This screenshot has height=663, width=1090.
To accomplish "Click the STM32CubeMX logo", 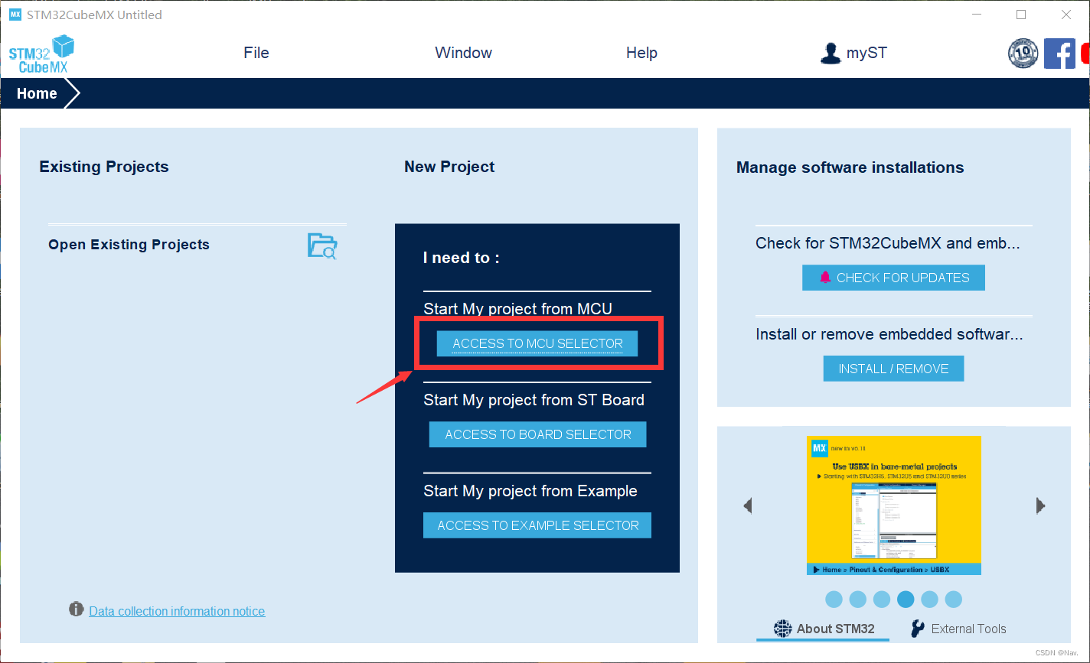I will pos(41,54).
